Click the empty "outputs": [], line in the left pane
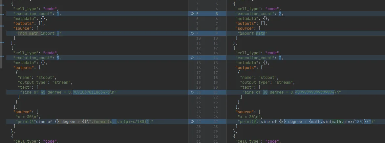 tap(29, 24)
